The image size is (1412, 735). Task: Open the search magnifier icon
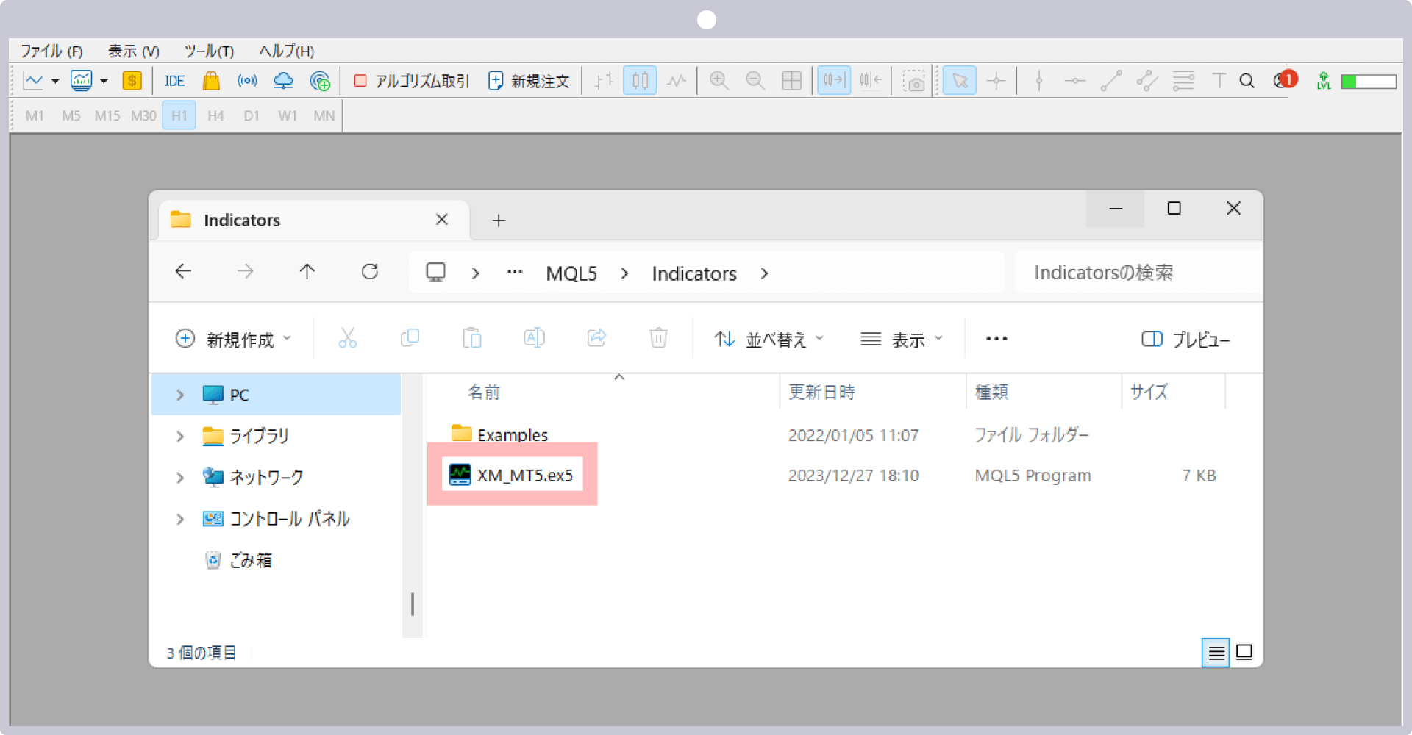[1247, 81]
